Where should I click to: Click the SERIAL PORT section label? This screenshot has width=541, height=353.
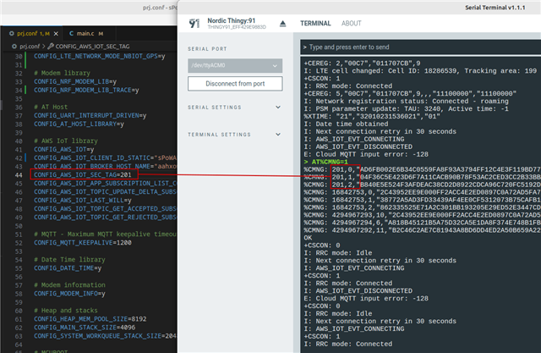click(x=207, y=49)
